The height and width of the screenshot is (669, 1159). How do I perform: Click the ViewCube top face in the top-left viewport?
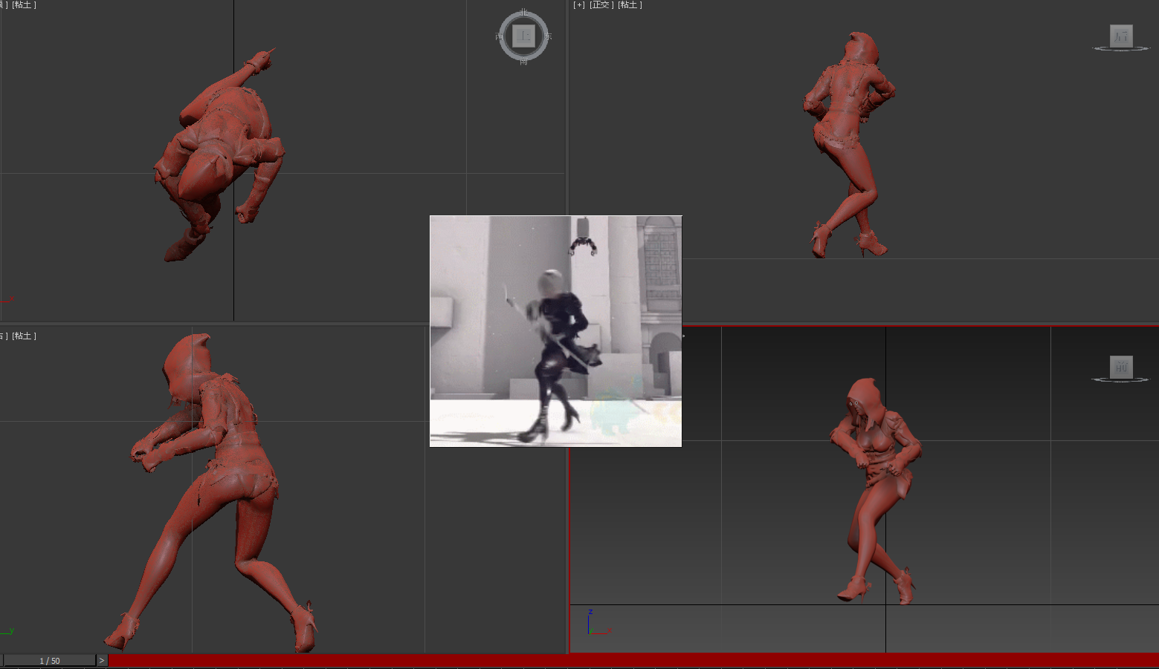click(523, 36)
